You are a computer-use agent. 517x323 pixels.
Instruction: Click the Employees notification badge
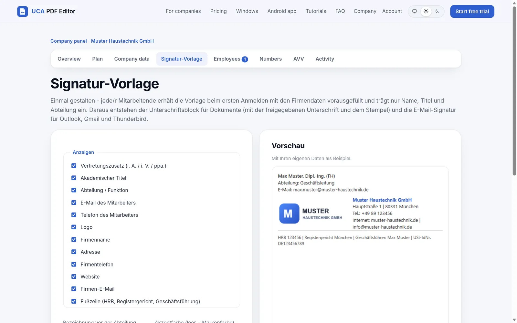(x=245, y=59)
